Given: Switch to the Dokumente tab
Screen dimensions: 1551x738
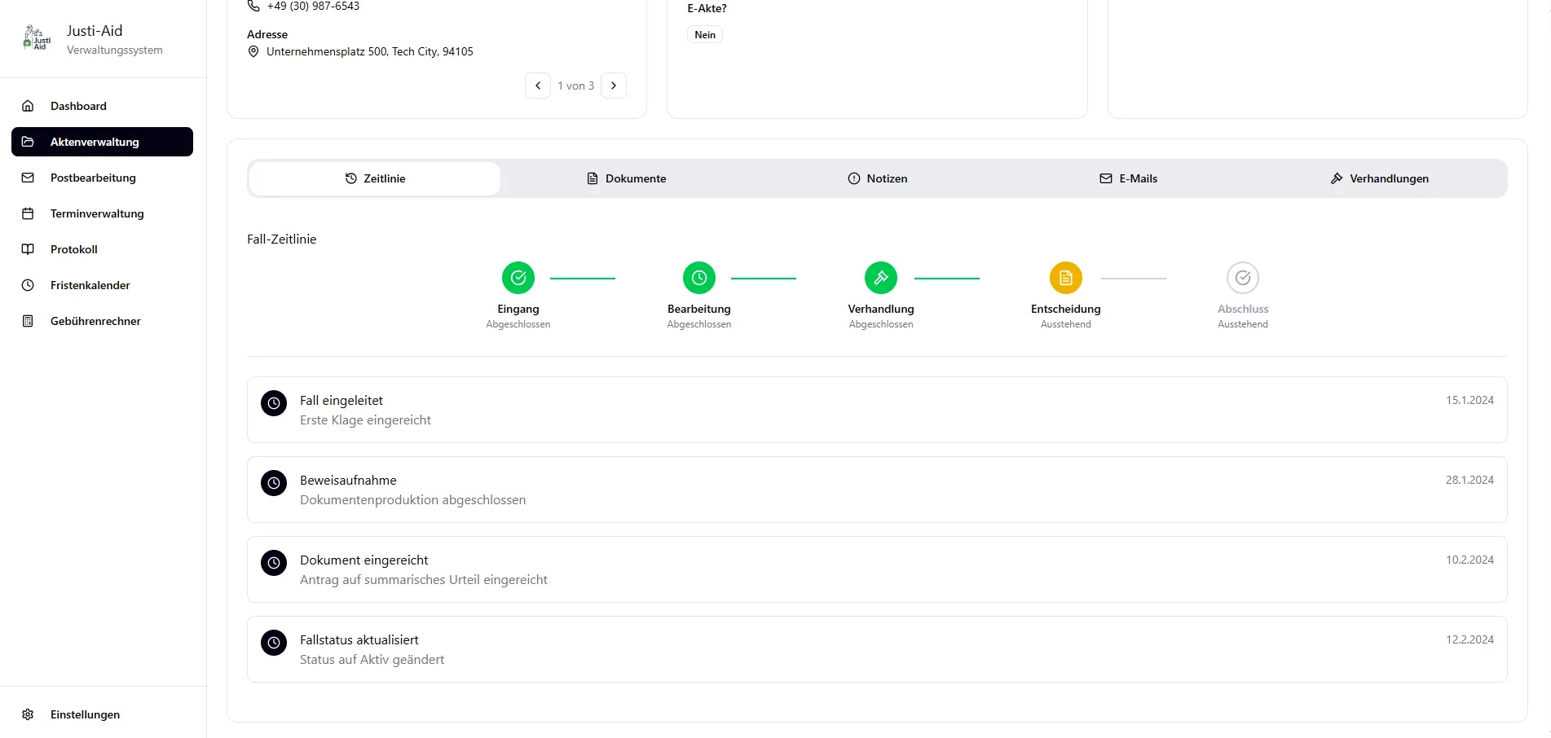Looking at the screenshot, I should pyautogui.click(x=626, y=178).
